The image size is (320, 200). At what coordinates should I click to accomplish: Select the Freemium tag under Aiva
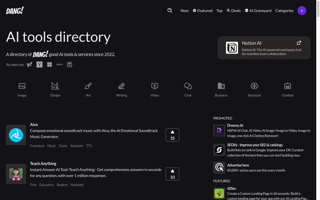[37, 146]
